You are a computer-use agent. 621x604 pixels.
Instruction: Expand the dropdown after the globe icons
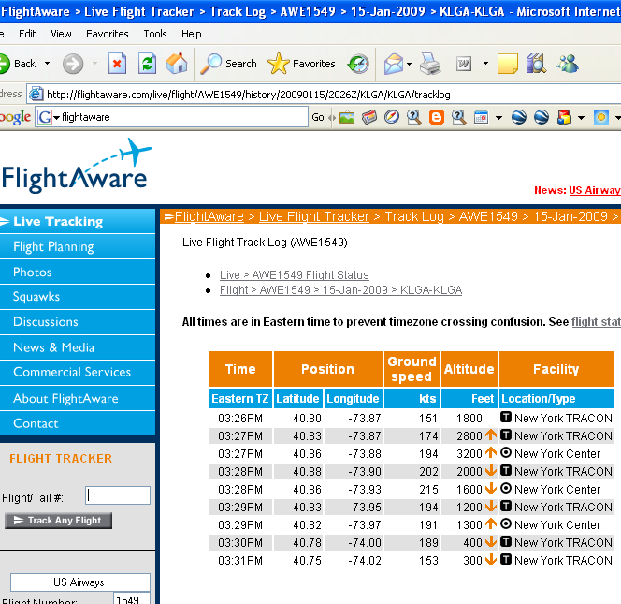pyautogui.click(x=581, y=117)
